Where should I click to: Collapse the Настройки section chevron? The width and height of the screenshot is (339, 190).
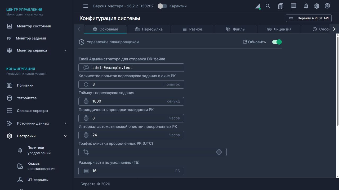[65, 136]
